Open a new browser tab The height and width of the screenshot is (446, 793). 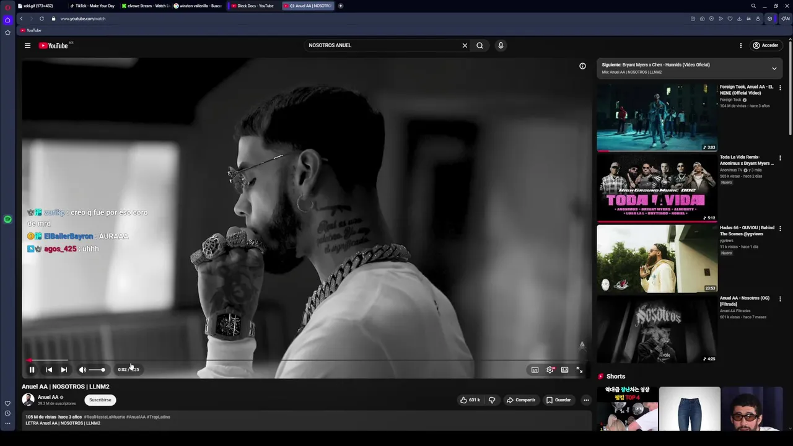(340, 6)
